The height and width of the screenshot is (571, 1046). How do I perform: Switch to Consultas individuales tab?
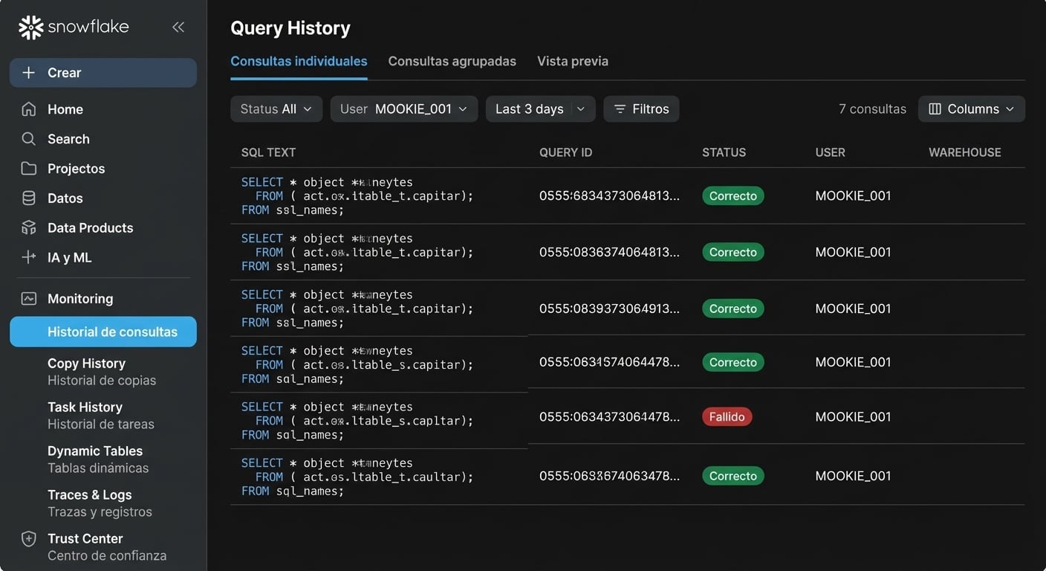click(x=299, y=62)
